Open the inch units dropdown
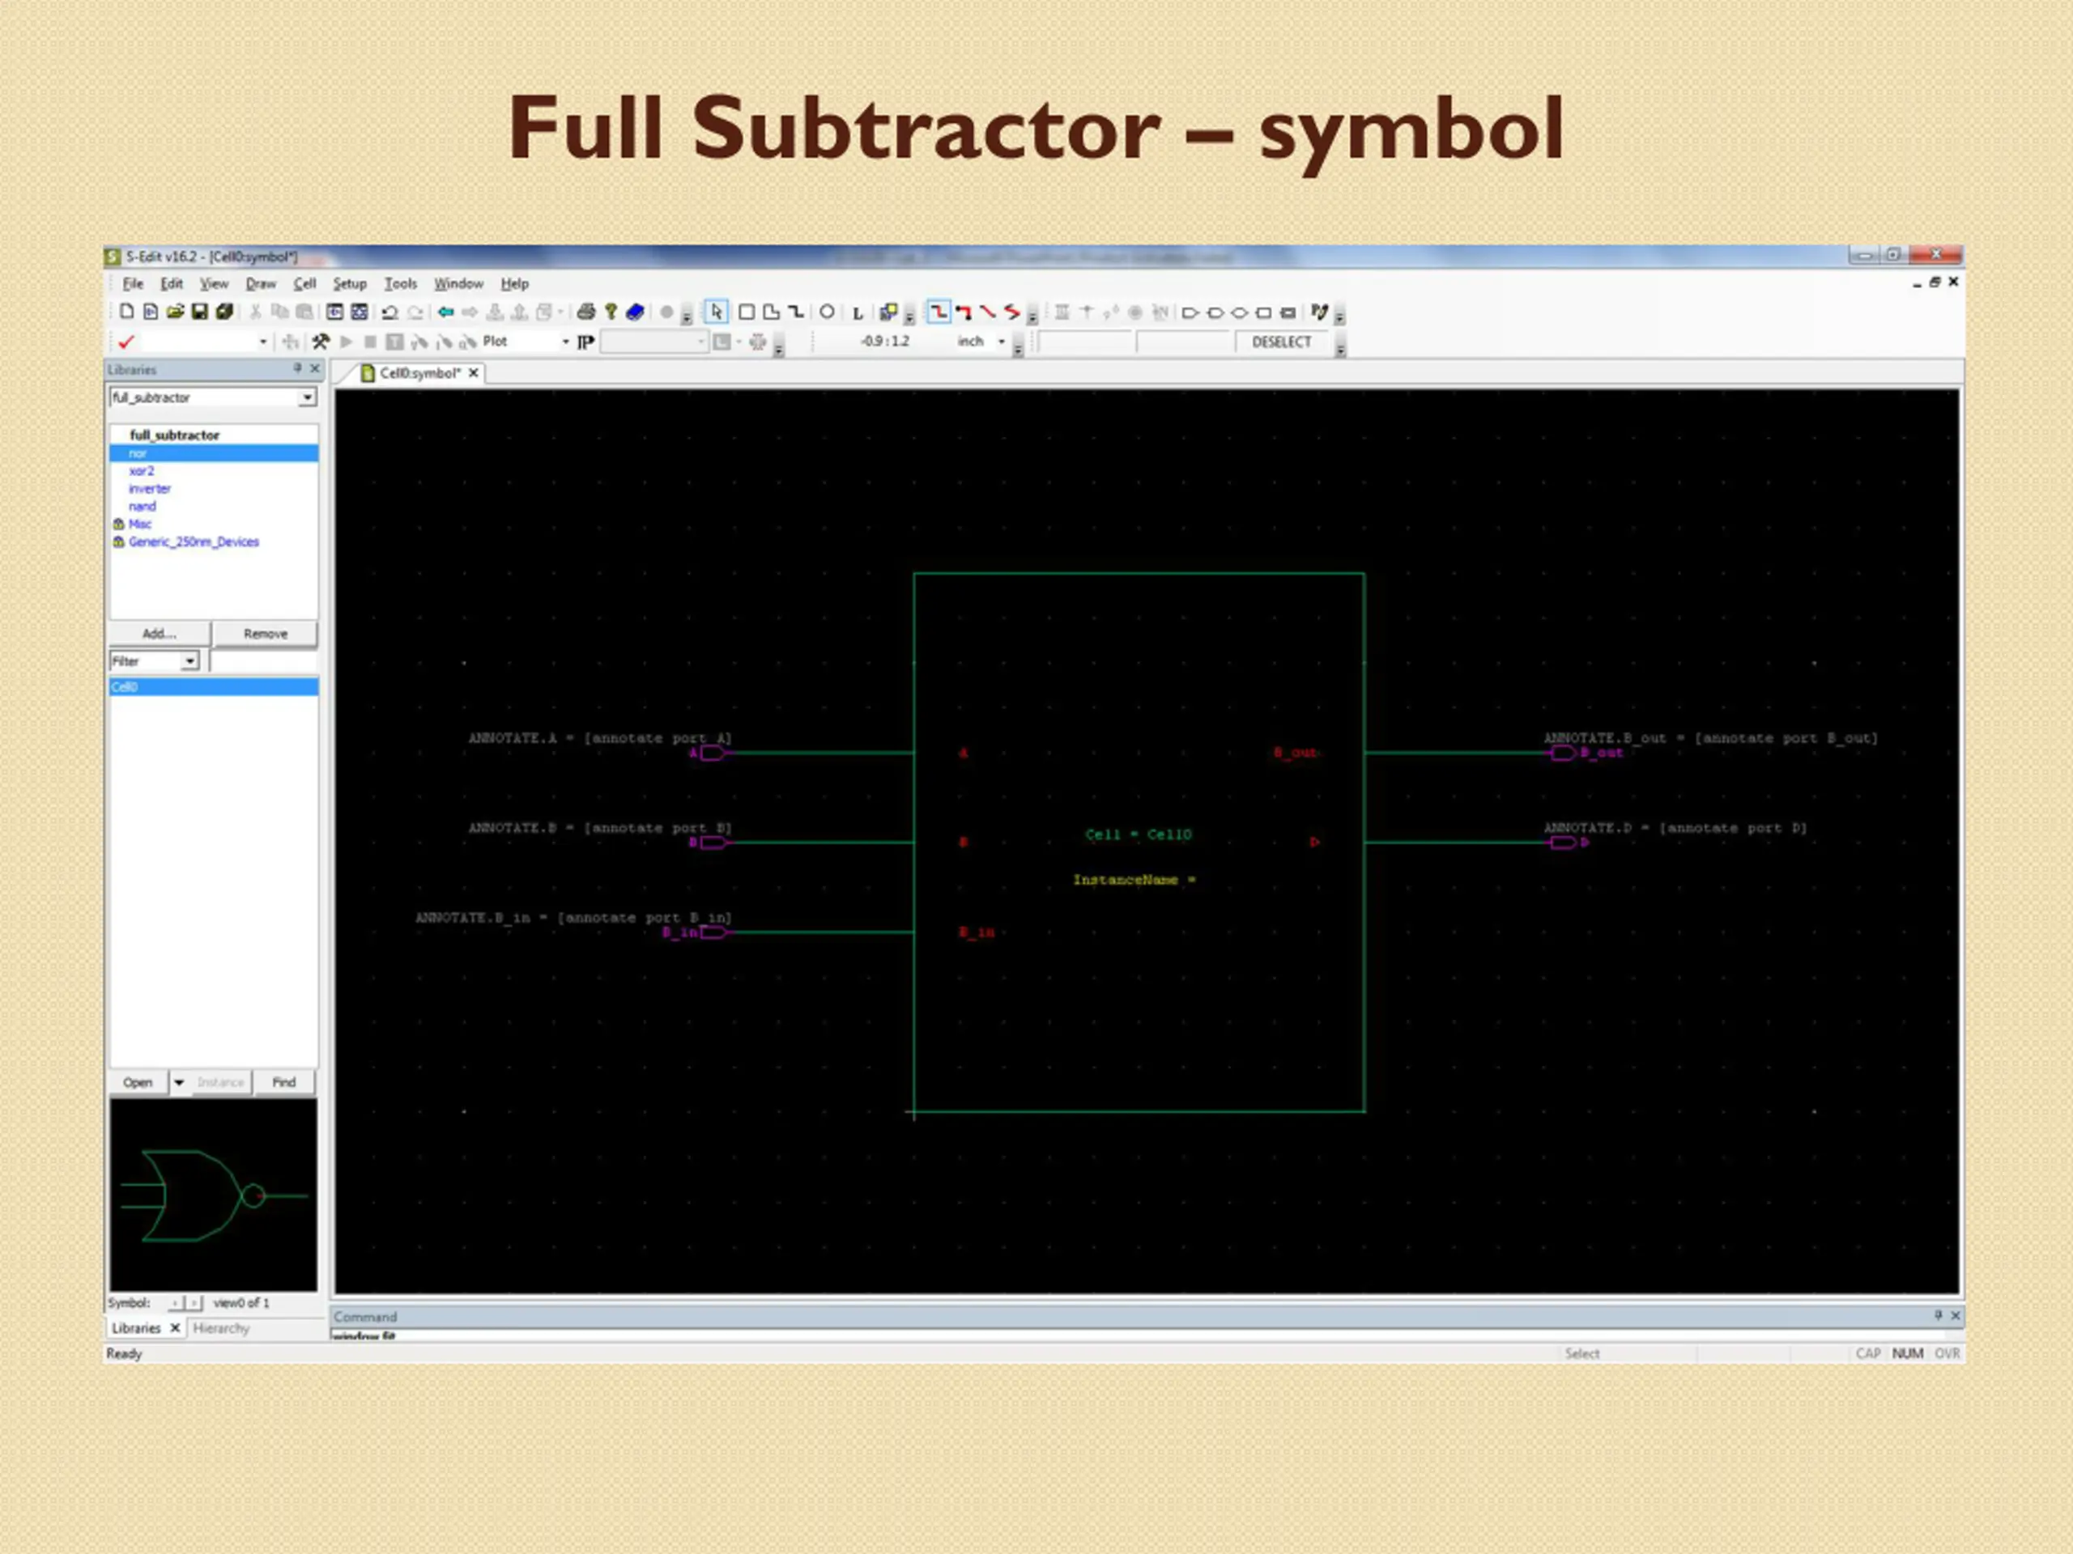The image size is (2073, 1554). (x=1002, y=342)
